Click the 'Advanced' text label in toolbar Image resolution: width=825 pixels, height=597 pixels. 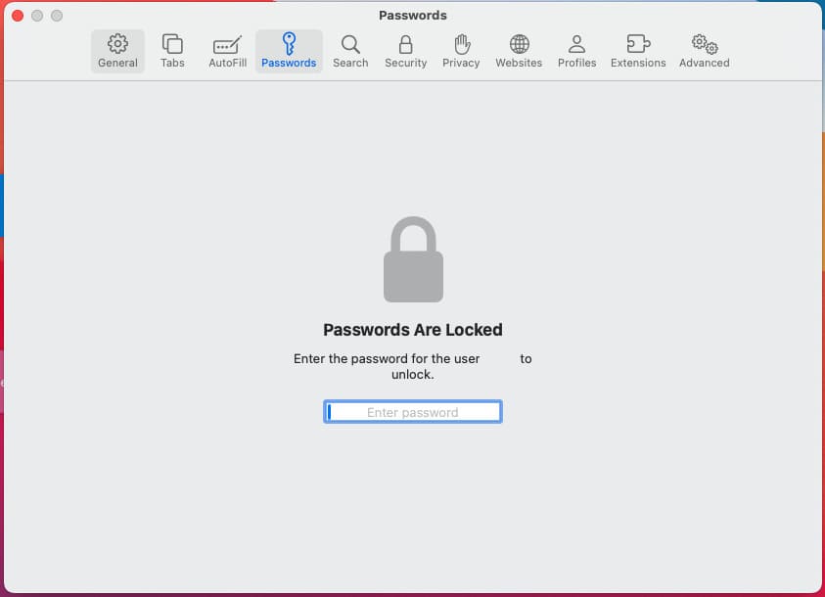click(x=704, y=63)
